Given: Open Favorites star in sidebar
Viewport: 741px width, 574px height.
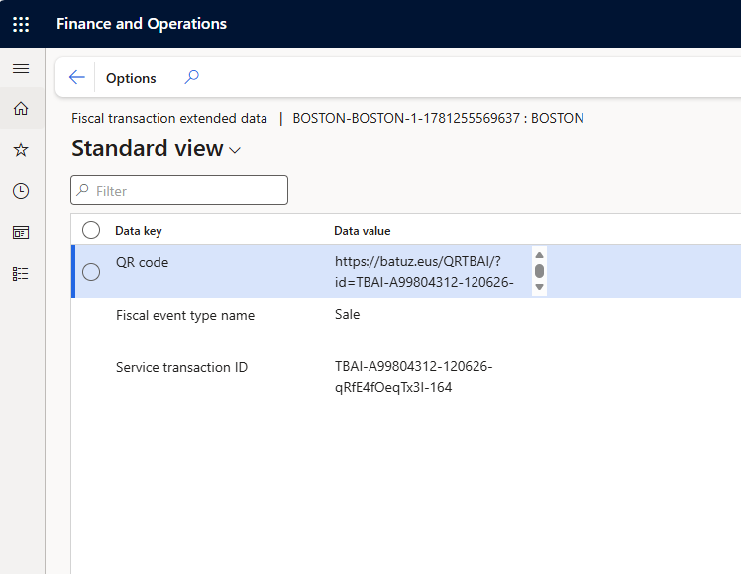Looking at the screenshot, I should click(21, 150).
